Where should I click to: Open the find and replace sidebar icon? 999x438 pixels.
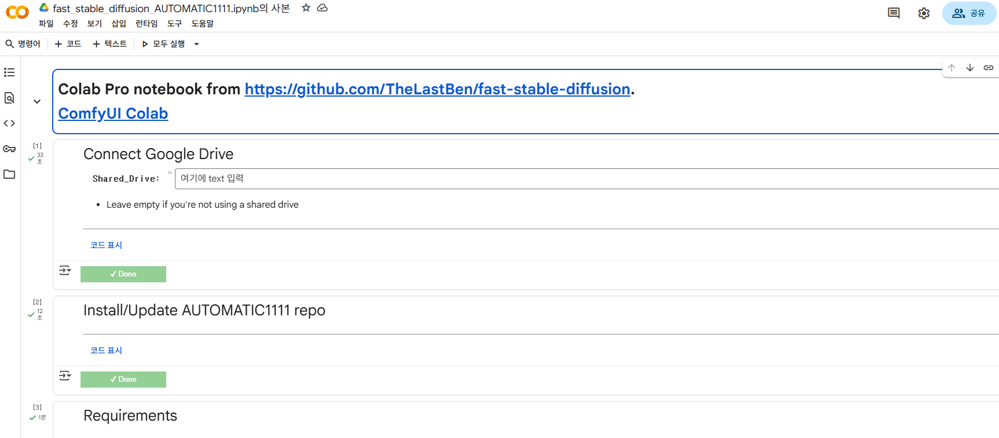click(x=9, y=98)
